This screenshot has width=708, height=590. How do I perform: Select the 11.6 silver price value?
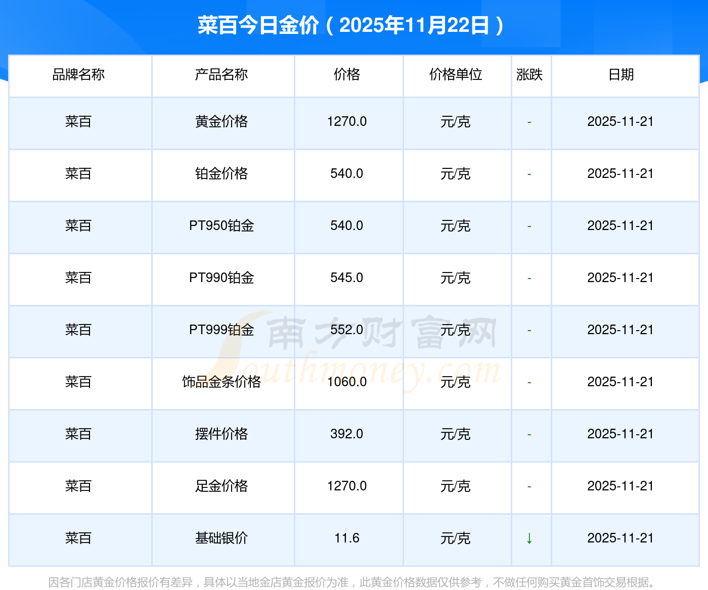(347, 538)
